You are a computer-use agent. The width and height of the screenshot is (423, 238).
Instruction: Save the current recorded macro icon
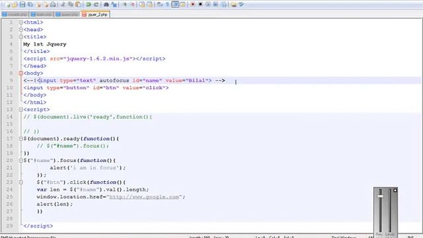coord(224,5)
